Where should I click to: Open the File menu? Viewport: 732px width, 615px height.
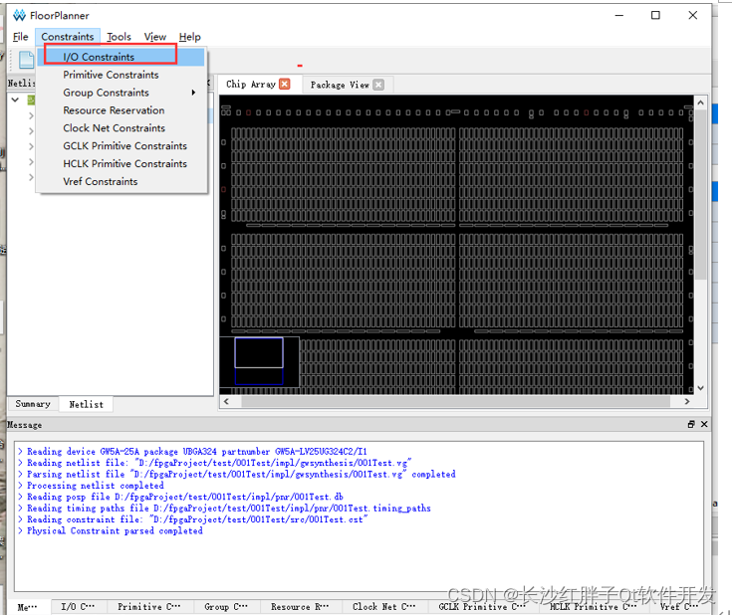pos(20,37)
